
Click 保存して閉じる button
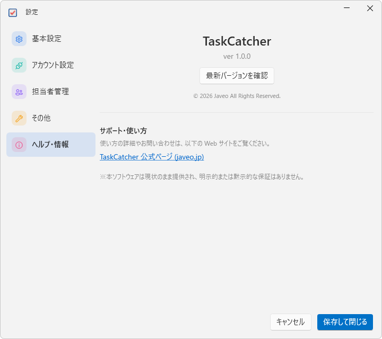(x=345, y=322)
